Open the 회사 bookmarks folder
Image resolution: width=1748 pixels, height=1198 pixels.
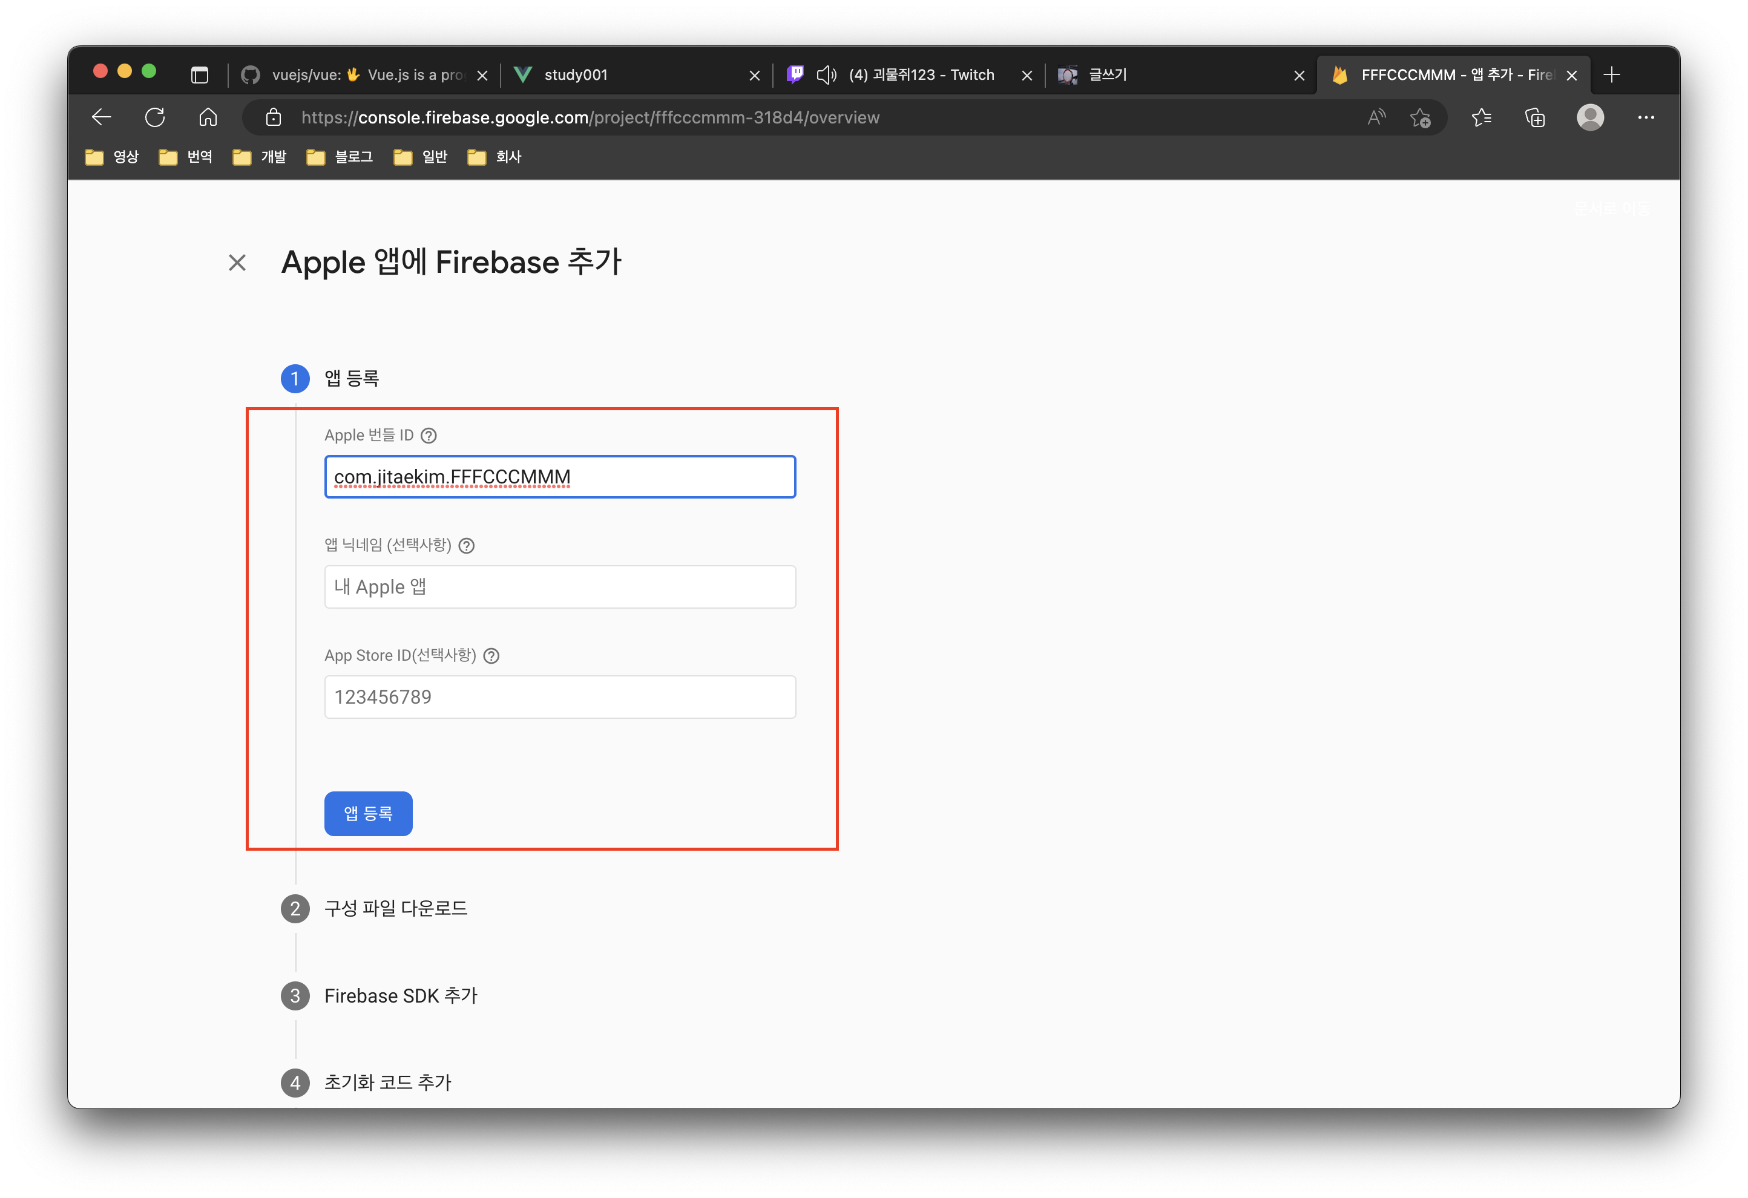click(x=494, y=157)
